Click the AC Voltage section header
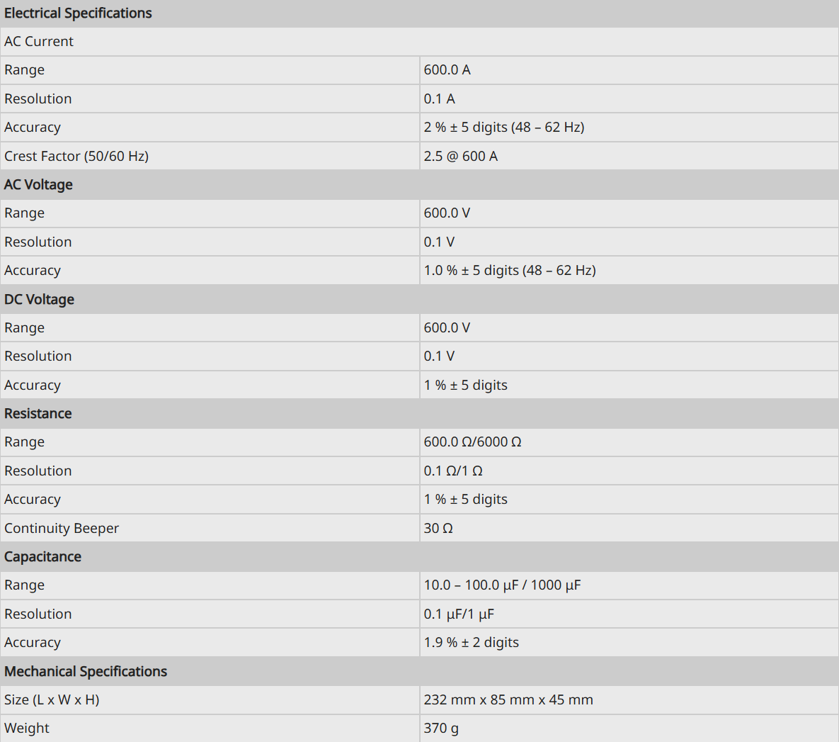The image size is (839, 742). (38, 184)
